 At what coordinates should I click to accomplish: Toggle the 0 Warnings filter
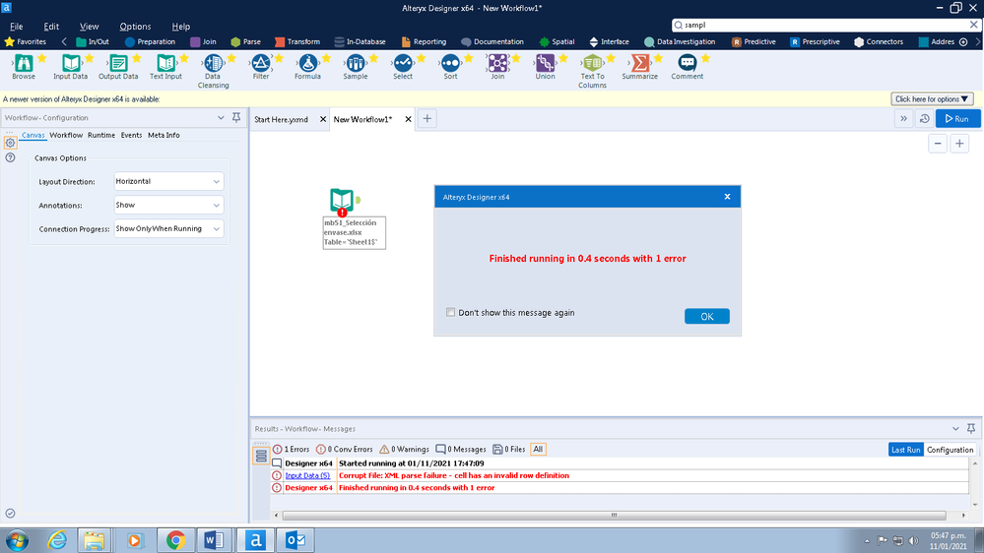404,449
